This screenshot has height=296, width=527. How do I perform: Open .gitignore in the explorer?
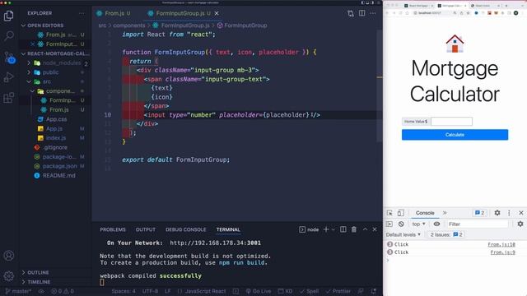pos(55,147)
